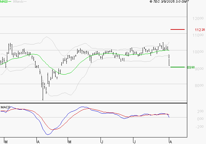Click the BBands legend label
206x144 pixels.
tap(18, 2)
